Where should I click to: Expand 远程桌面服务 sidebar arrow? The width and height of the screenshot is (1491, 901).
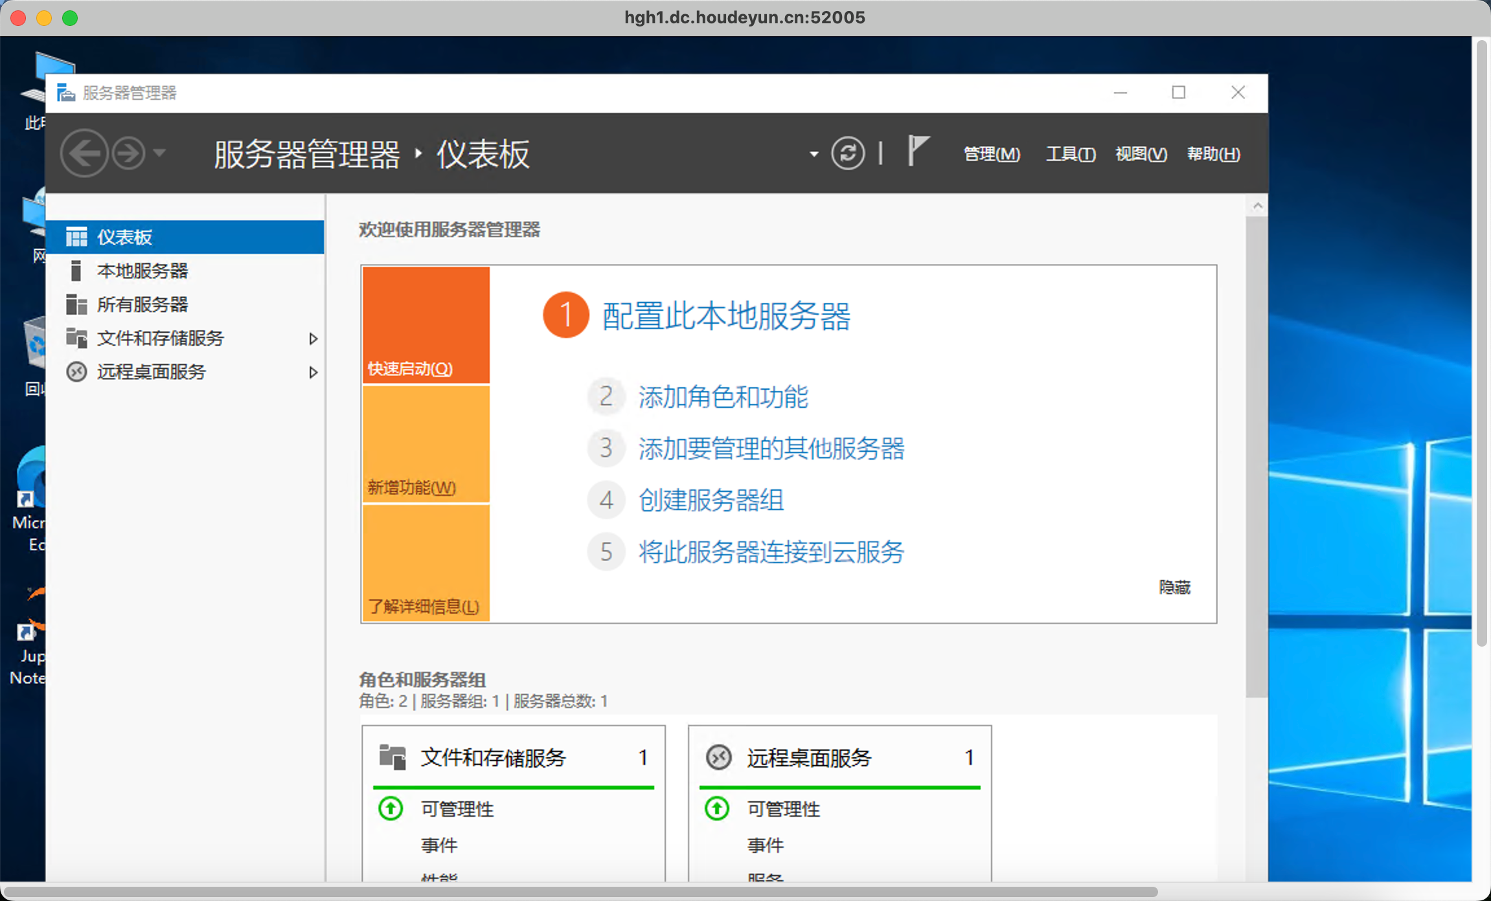coord(313,372)
